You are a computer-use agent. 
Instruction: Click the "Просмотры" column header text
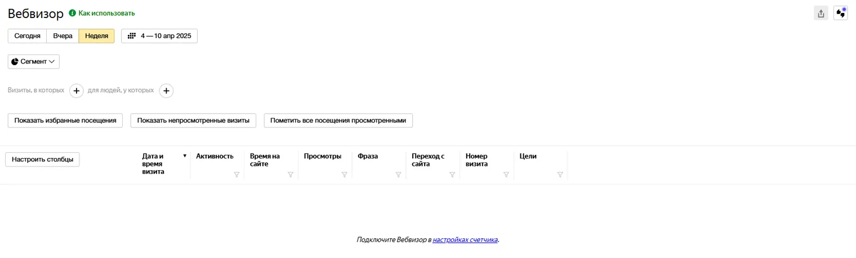click(323, 156)
